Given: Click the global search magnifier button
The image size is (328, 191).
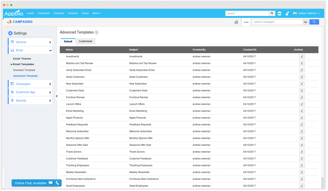Looking at the screenshot, I should click(x=272, y=13).
